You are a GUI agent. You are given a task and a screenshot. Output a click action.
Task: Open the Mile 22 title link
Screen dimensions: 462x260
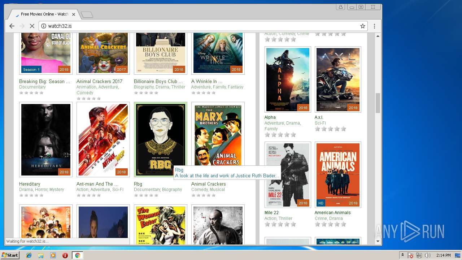(x=271, y=213)
